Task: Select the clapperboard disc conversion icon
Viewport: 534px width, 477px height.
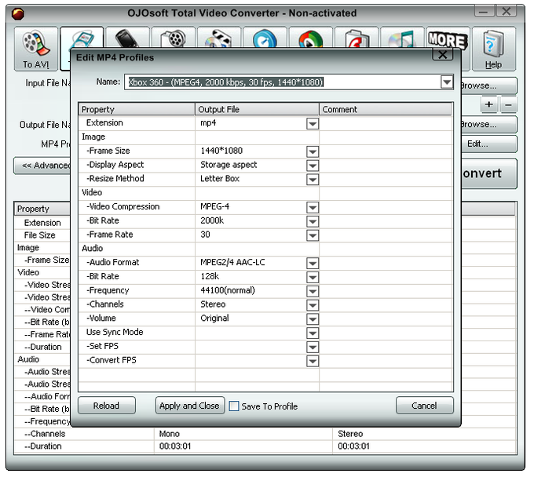Action: pyautogui.click(x=219, y=38)
